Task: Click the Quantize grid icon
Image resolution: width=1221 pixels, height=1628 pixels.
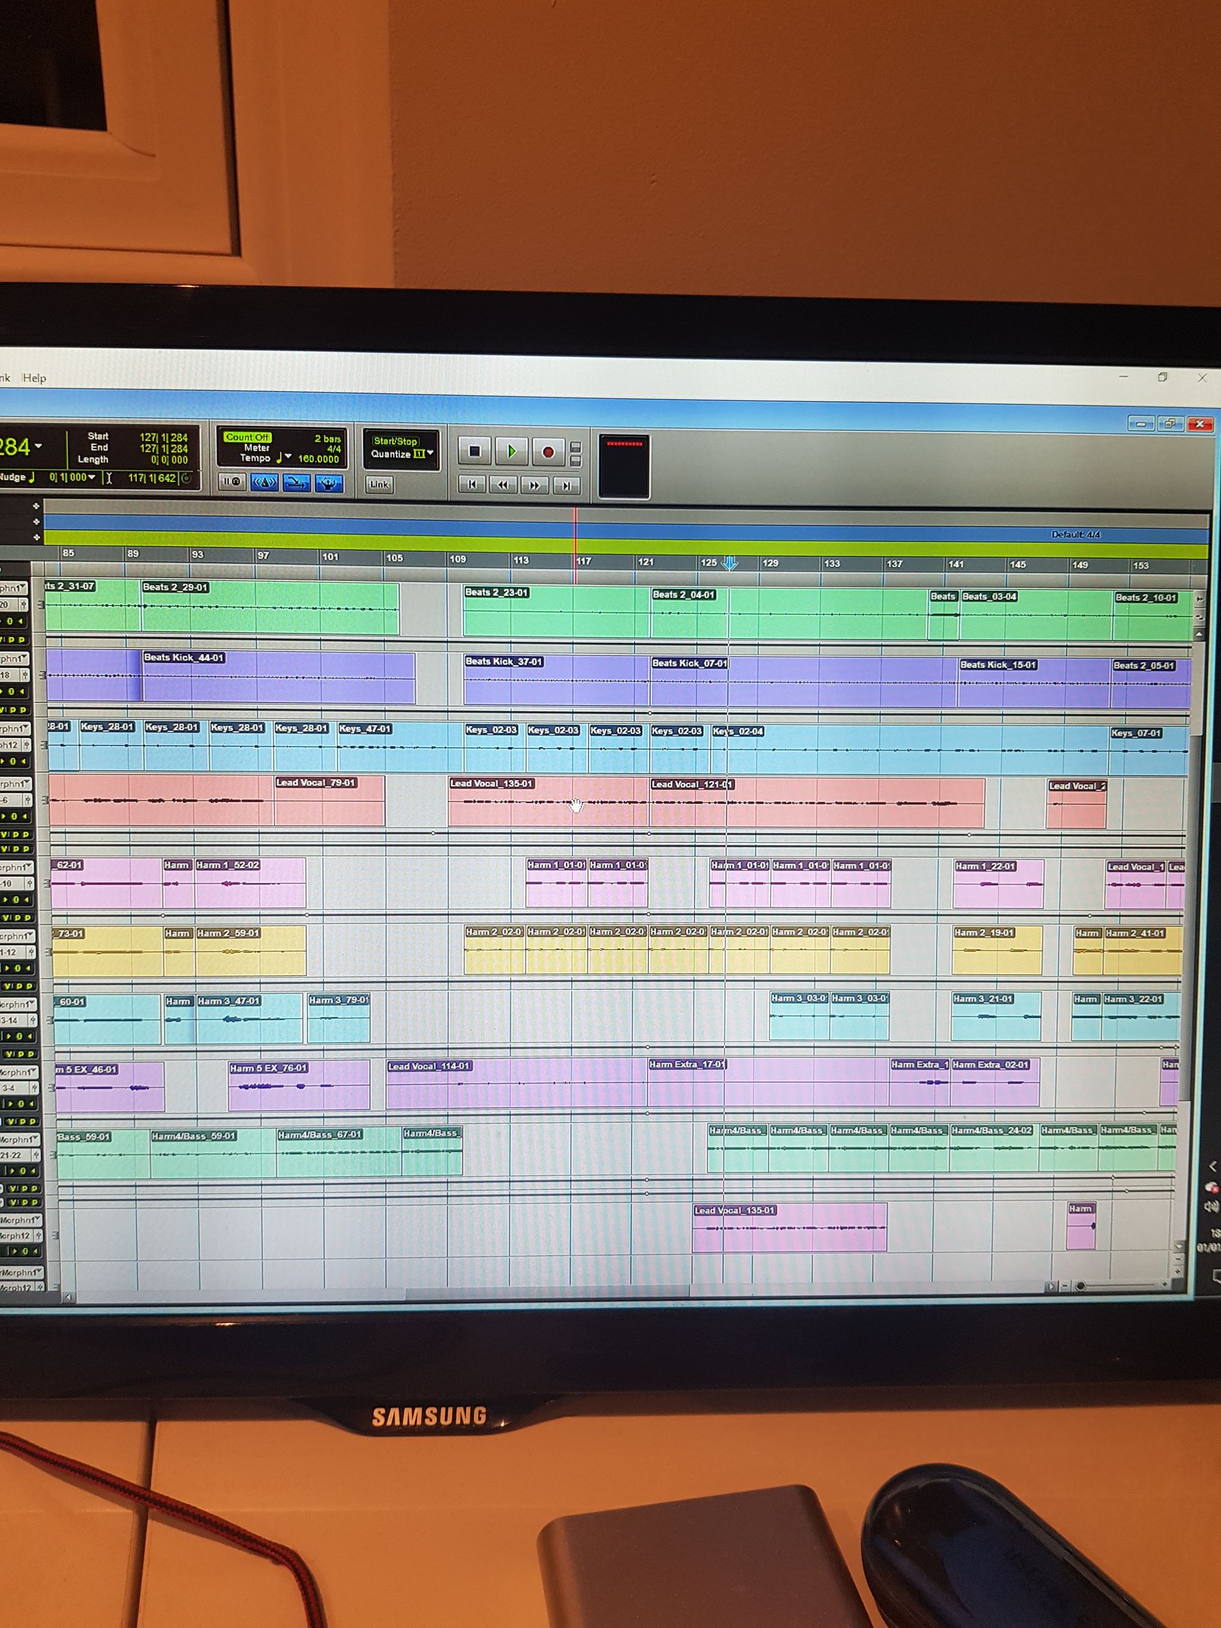Action: tap(419, 454)
